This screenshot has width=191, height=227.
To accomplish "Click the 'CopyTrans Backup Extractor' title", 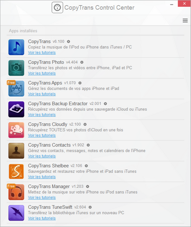I will 58,104.
